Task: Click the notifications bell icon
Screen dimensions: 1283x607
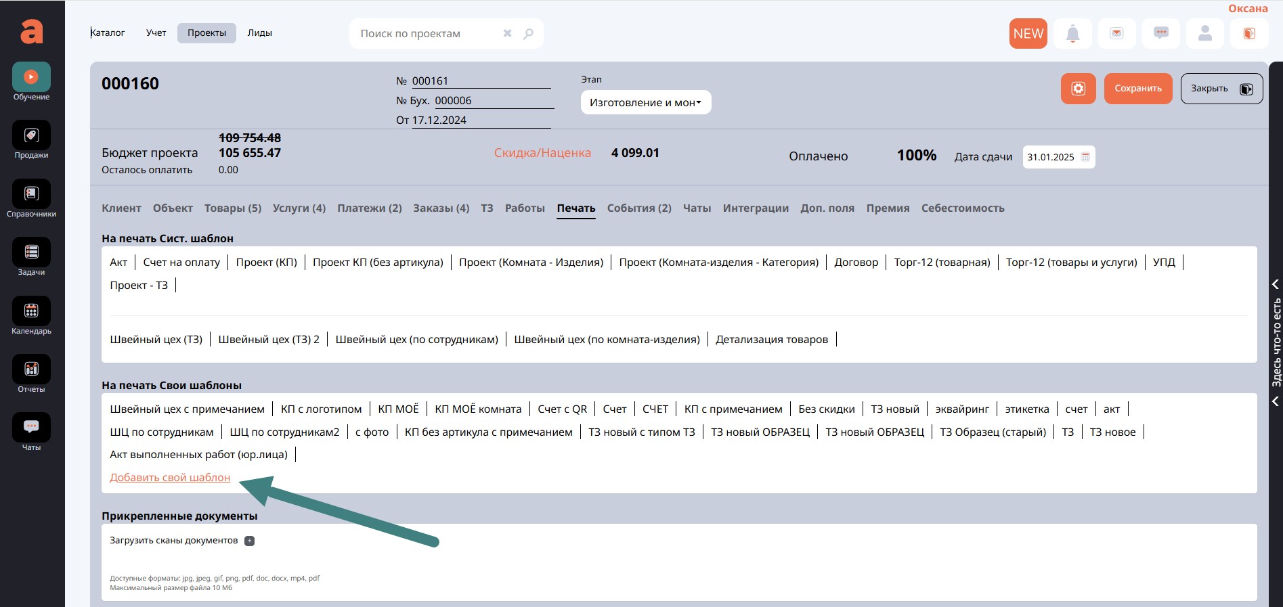Action: point(1072,34)
